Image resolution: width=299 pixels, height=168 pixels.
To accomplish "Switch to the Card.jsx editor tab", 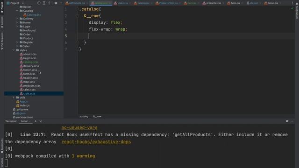I will pyautogui.click(x=192, y=3).
